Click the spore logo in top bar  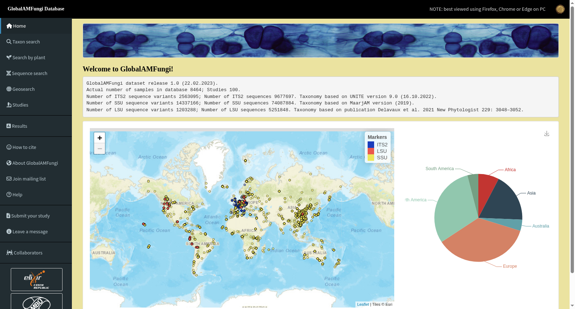[560, 9]
